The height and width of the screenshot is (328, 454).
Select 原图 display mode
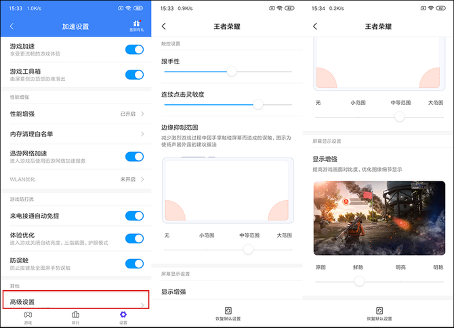tap(321, 267)
